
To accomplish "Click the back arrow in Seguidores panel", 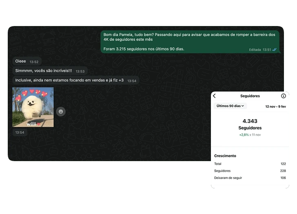I will pyautogui.click(x=215, y=96).
